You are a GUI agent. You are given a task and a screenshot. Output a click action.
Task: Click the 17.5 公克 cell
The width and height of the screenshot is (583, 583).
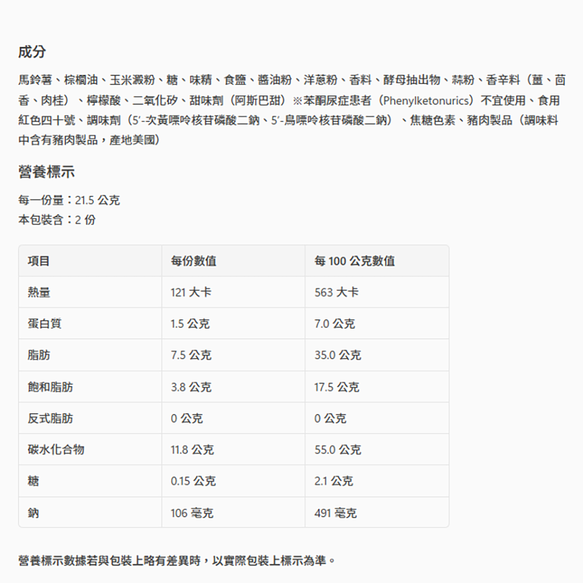click(336, 387)
